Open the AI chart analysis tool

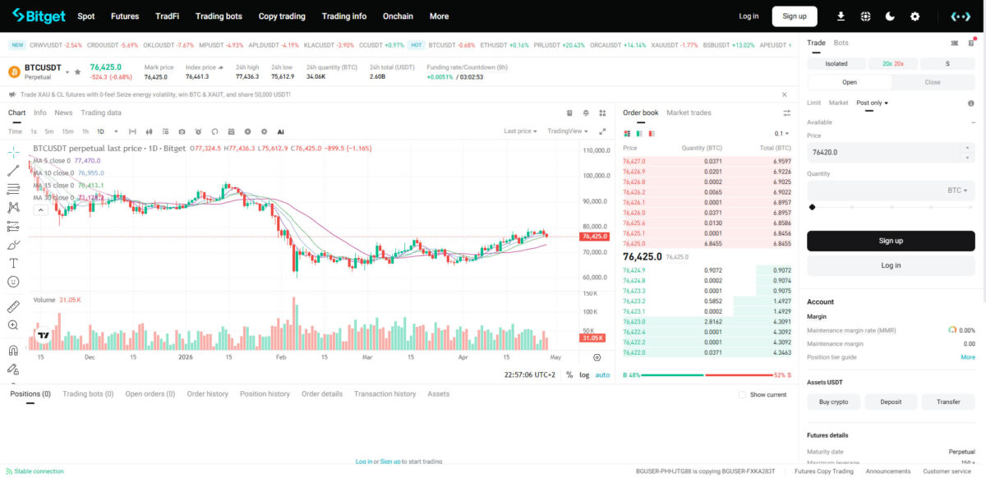tap(281, 131)
